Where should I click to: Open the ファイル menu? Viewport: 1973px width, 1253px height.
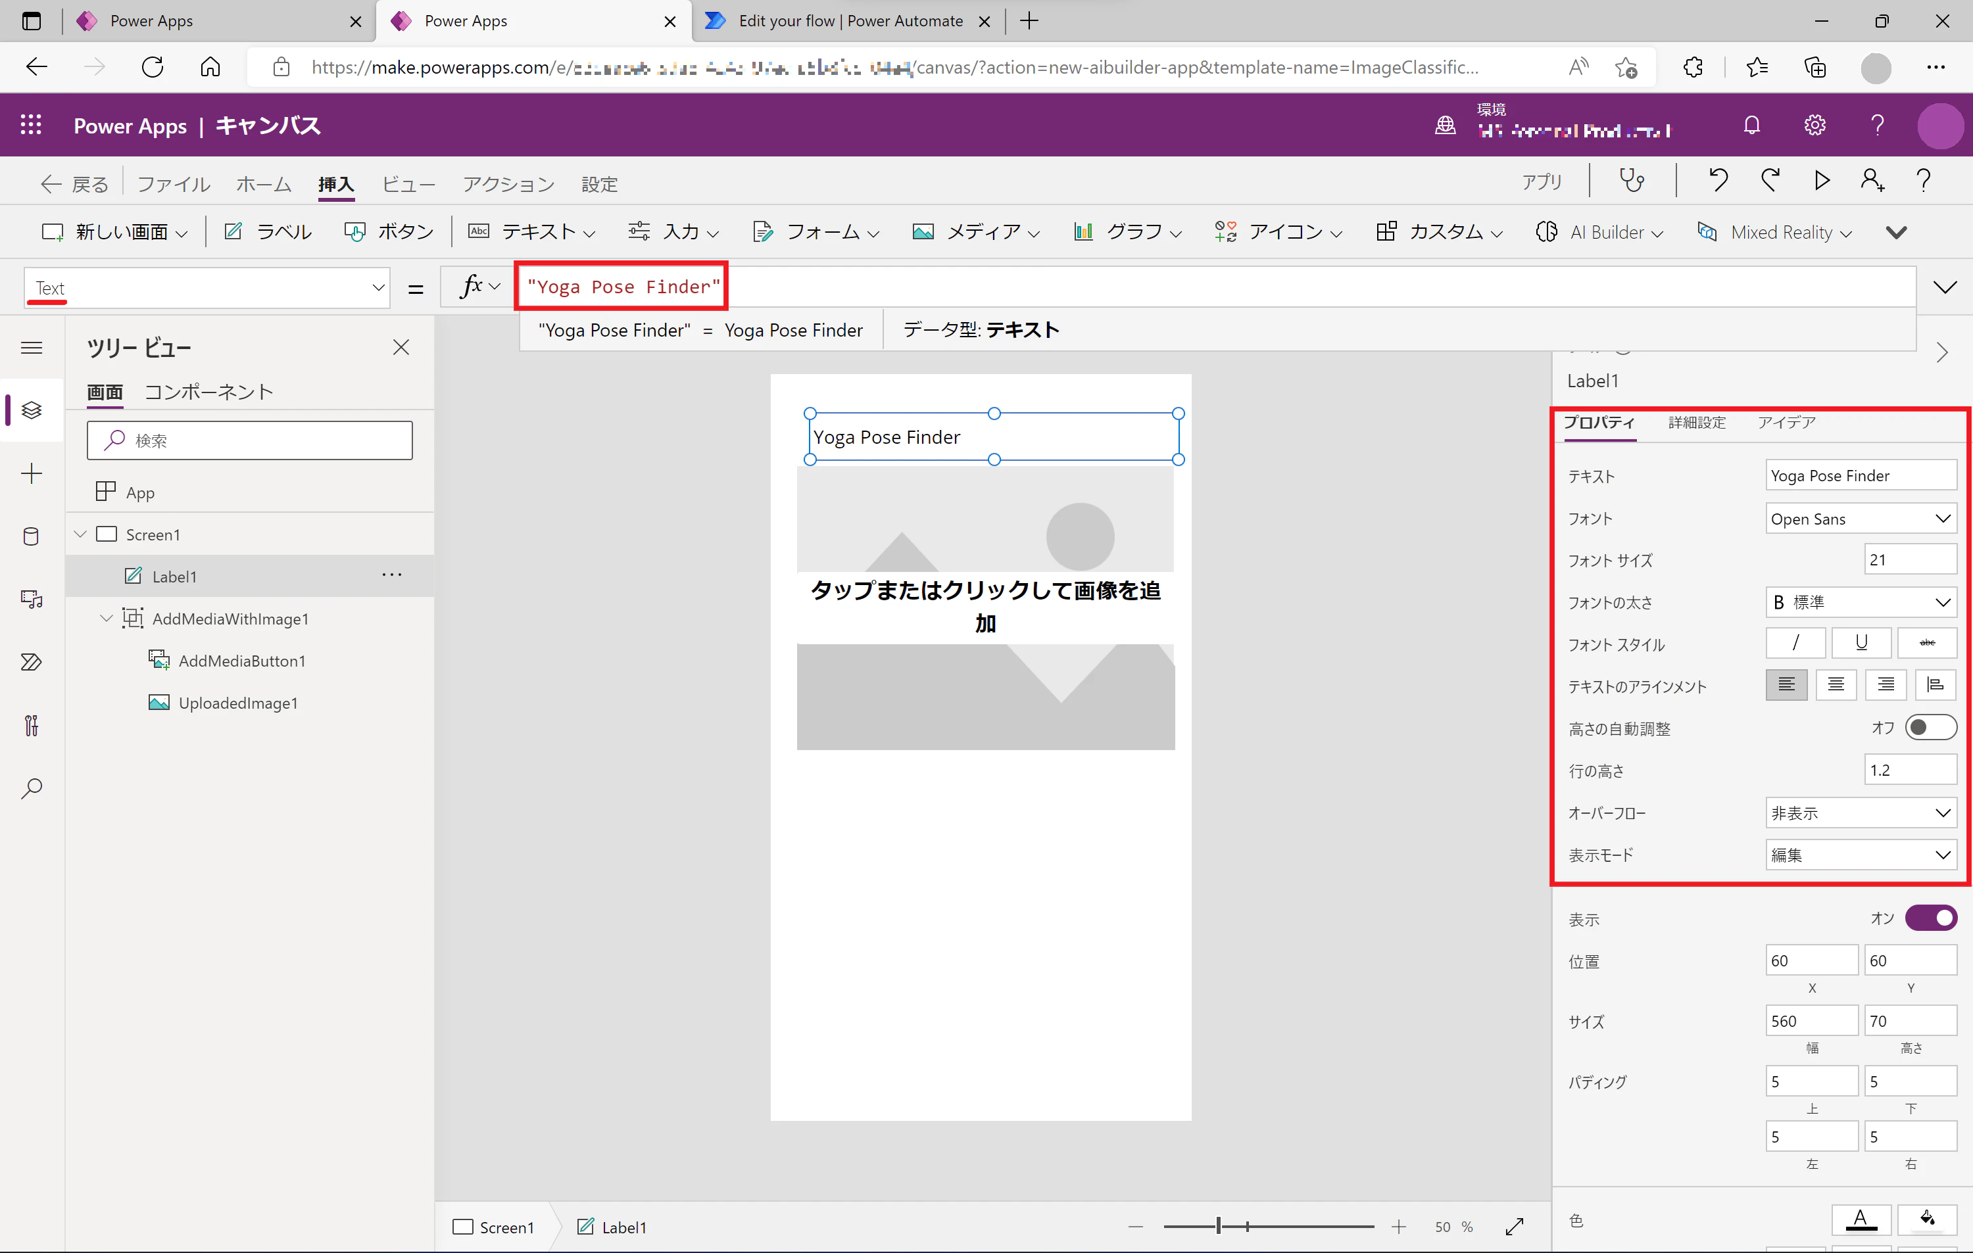[x=174, y=184]
